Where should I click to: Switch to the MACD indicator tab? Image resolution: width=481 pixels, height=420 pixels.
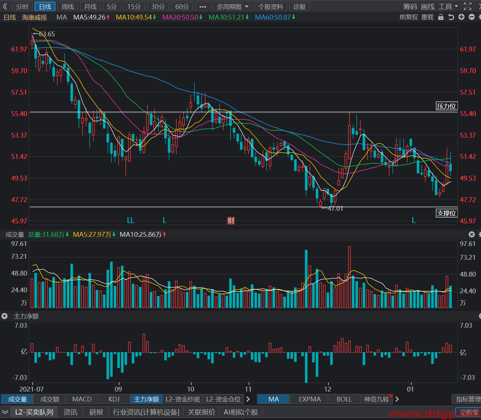[x=82, y=399]
